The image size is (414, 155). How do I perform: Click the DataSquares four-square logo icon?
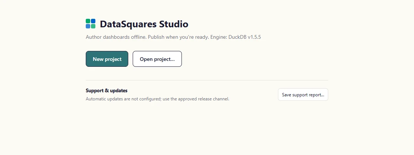[91, 24]
